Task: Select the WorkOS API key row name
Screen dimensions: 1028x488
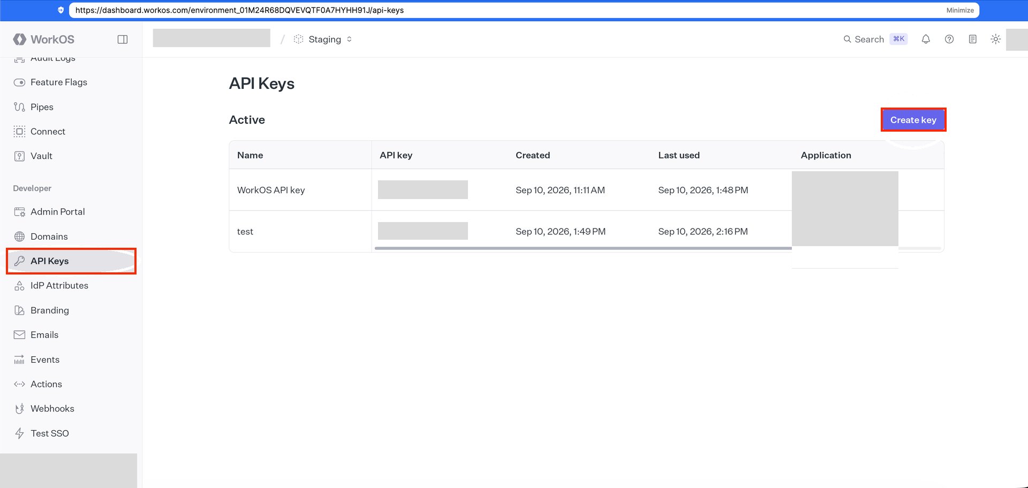Action: pos(271,190)
